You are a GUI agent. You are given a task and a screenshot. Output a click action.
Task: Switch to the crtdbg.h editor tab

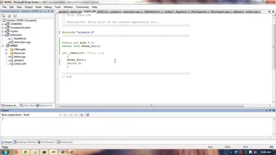point(169,12)
